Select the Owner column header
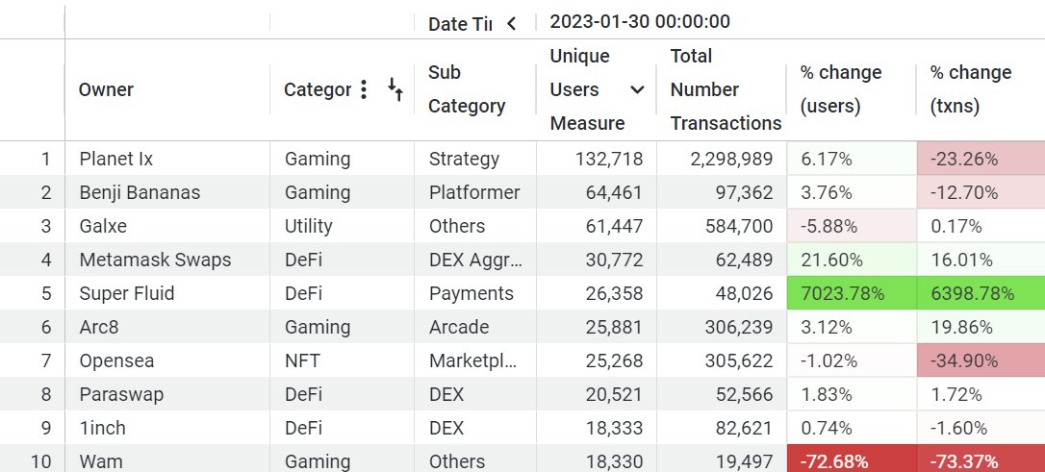This screenshot has width=1045, height=472. point(167,89)
